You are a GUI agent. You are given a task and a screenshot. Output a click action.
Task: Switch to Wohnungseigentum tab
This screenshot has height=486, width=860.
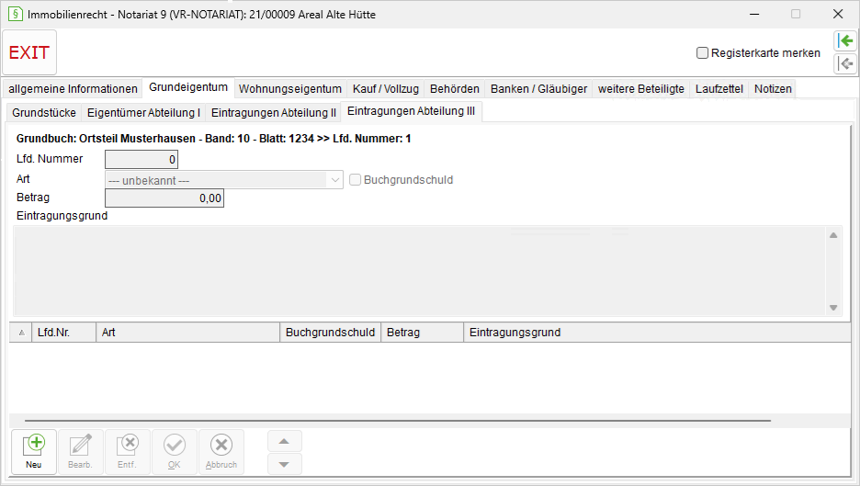click(290, 89)
